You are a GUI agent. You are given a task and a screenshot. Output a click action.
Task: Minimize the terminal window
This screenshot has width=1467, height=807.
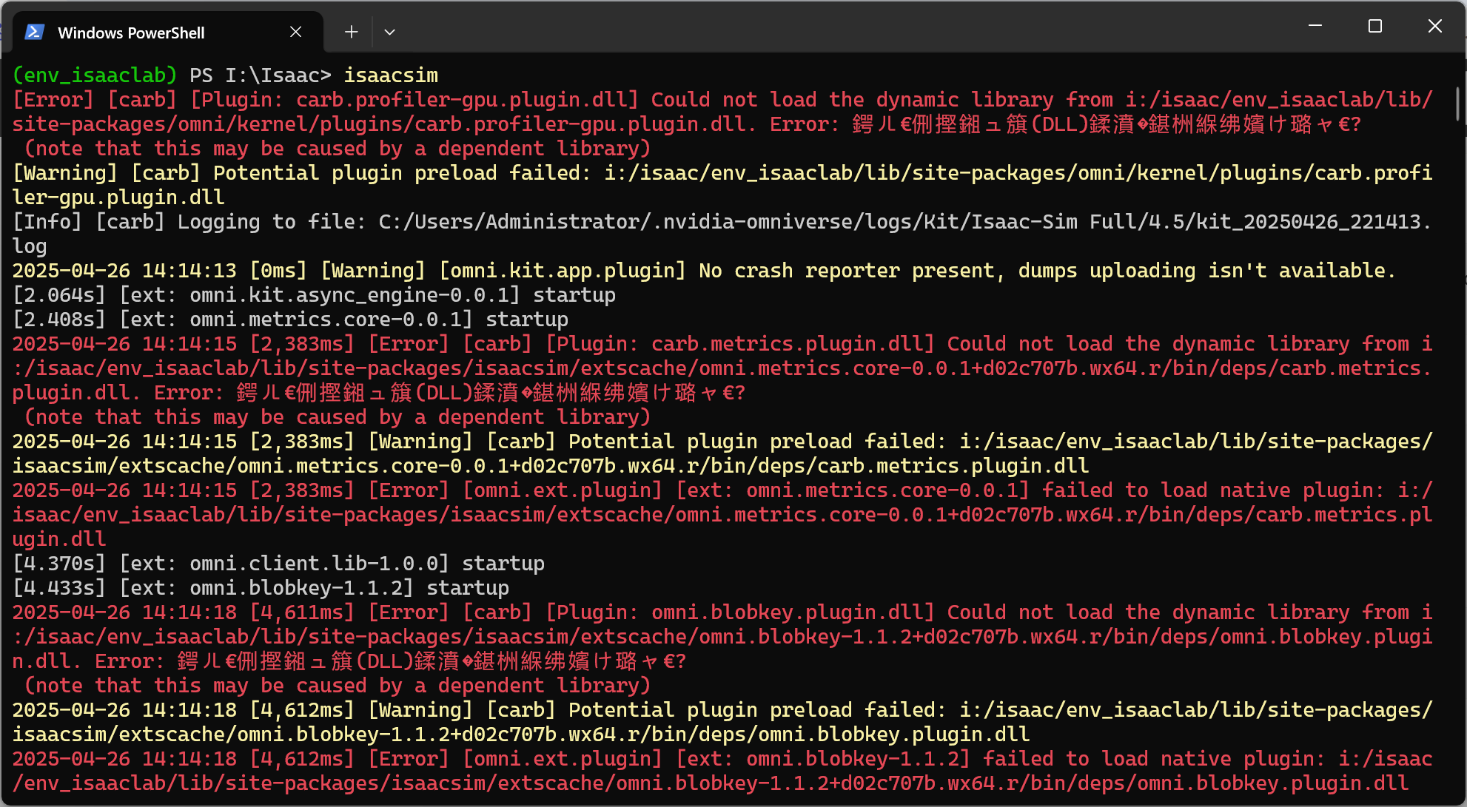click(1315, 26)
